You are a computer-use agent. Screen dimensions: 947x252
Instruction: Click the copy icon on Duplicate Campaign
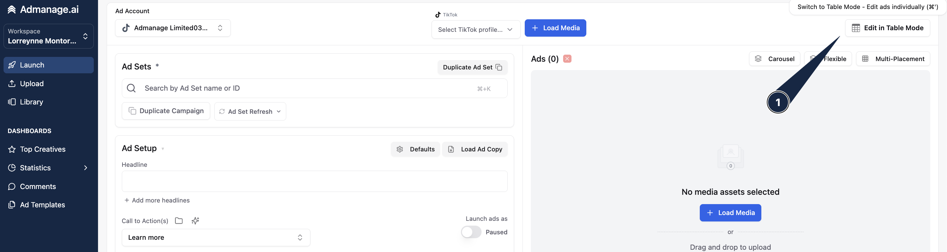click(x=132, y=111)
